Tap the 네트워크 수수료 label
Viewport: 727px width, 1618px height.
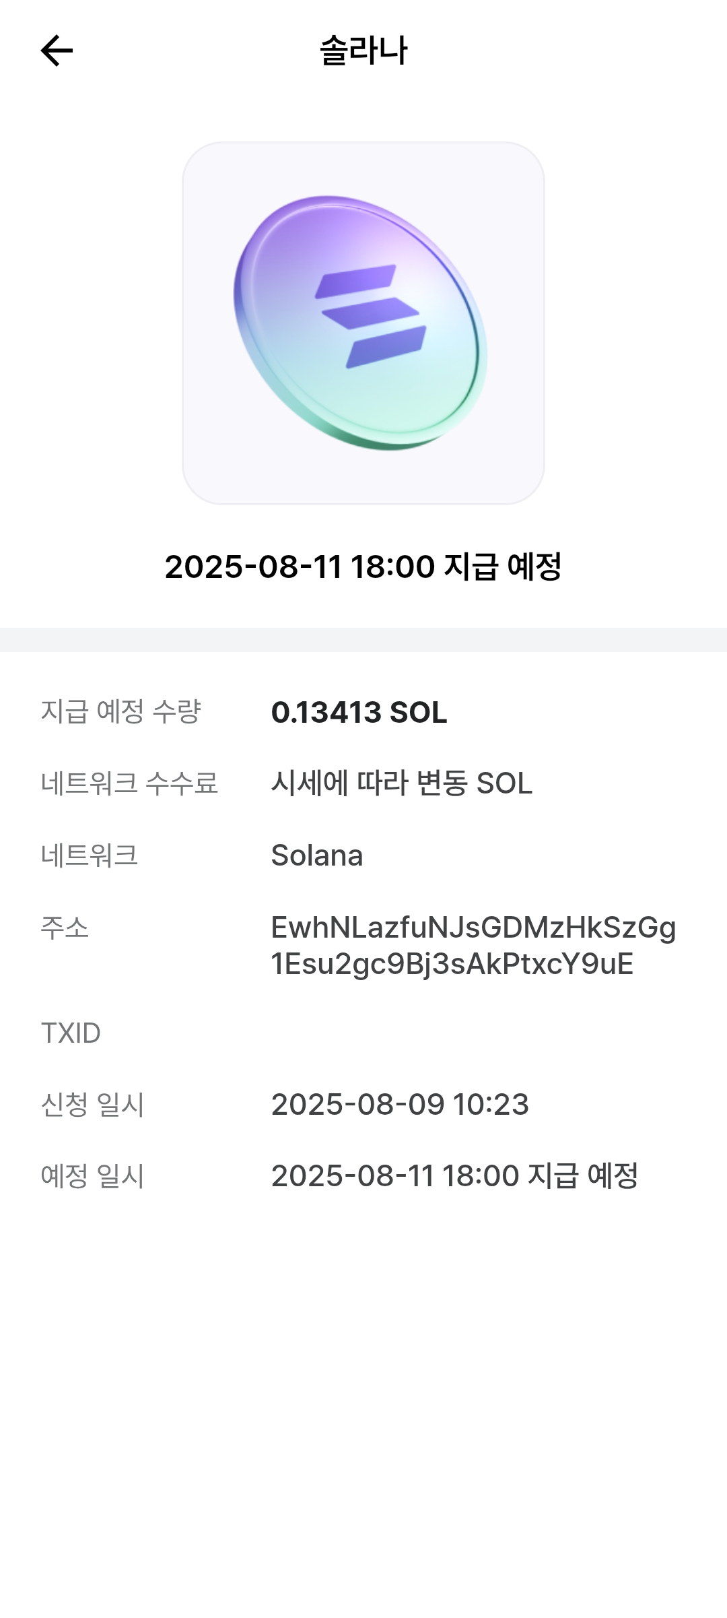129,783
